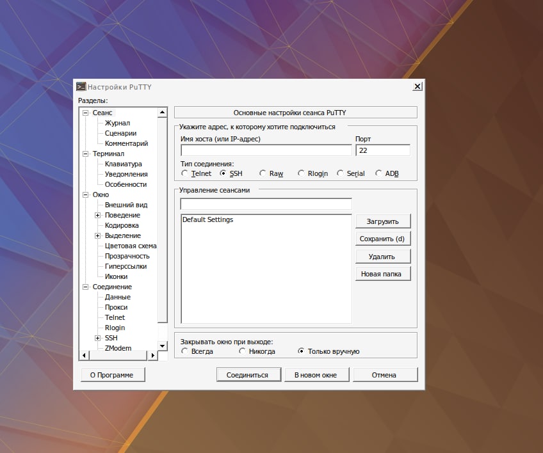Open the Telnet category in tree
This screenshot has width=543, height=453.
coord(115,317)
